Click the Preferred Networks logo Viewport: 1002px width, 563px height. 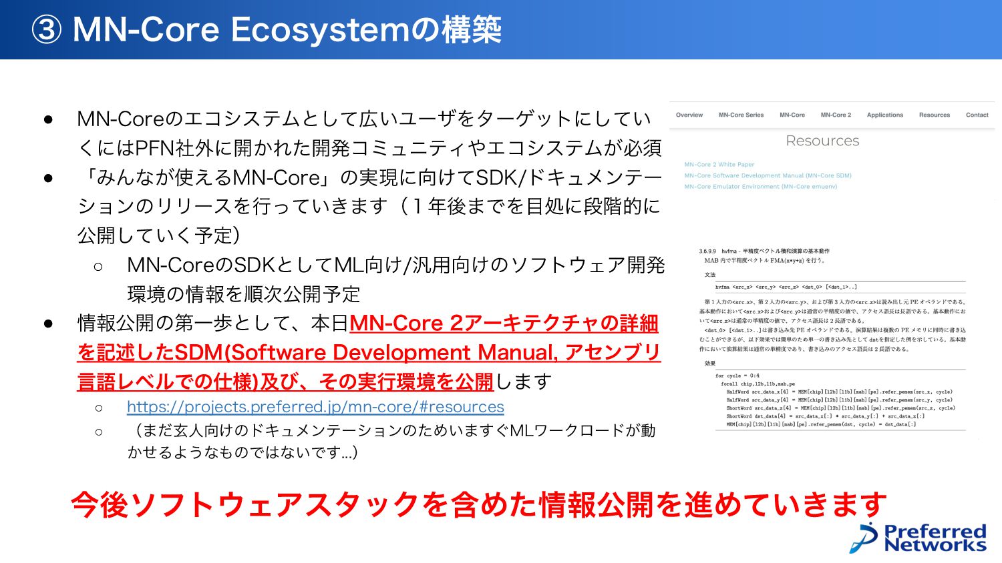pyautogui.click(x=918, y=538)
